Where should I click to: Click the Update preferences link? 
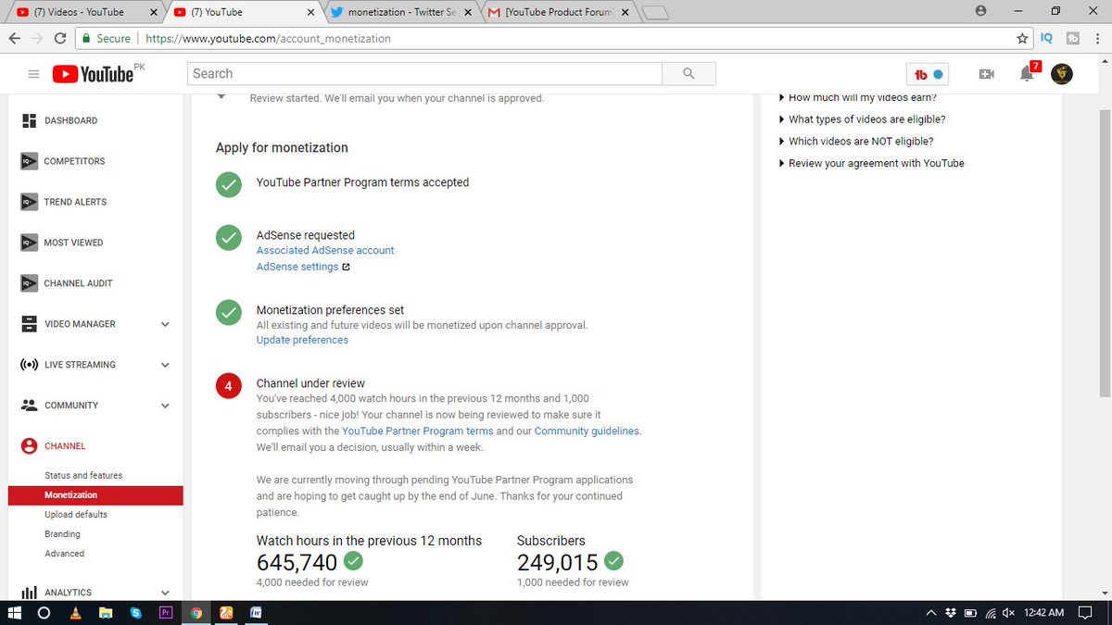coord(302,340)
